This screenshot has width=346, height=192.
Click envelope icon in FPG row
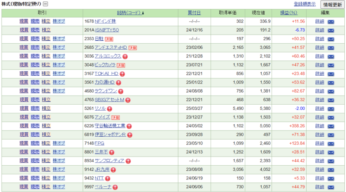(331, 144)
